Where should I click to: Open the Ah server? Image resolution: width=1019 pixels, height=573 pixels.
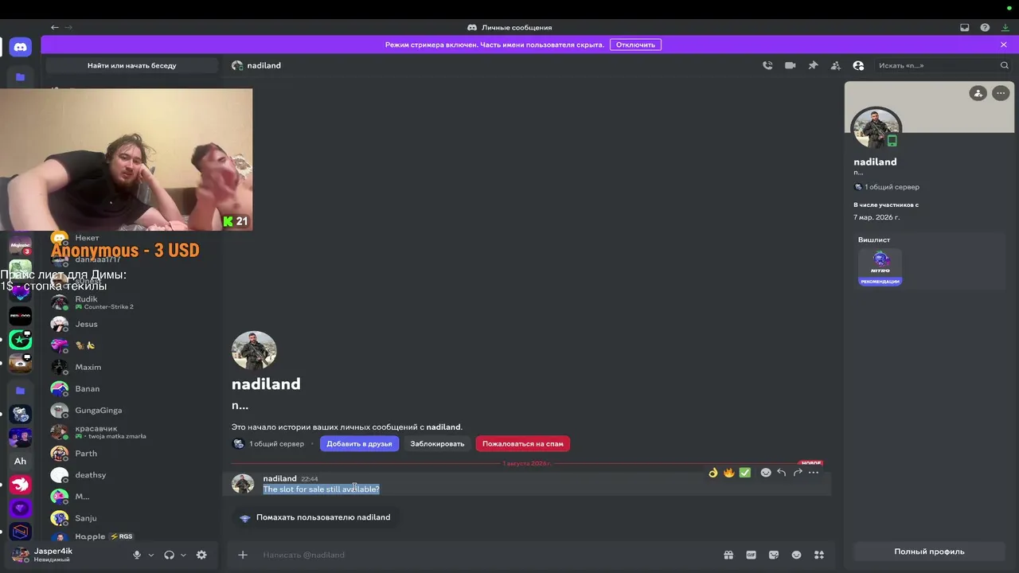[21, 461]
